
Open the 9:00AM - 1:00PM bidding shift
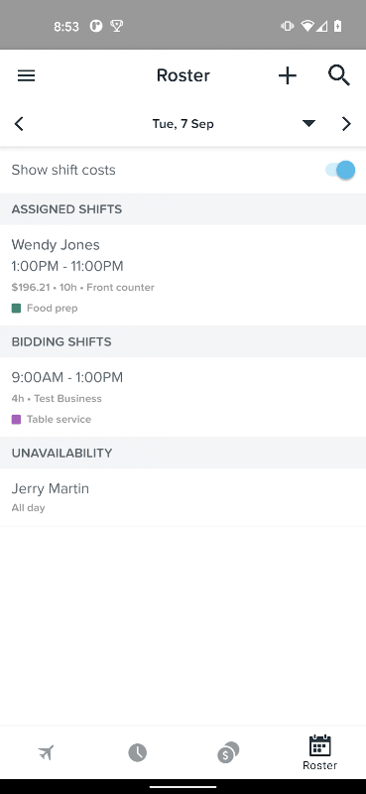183,398
